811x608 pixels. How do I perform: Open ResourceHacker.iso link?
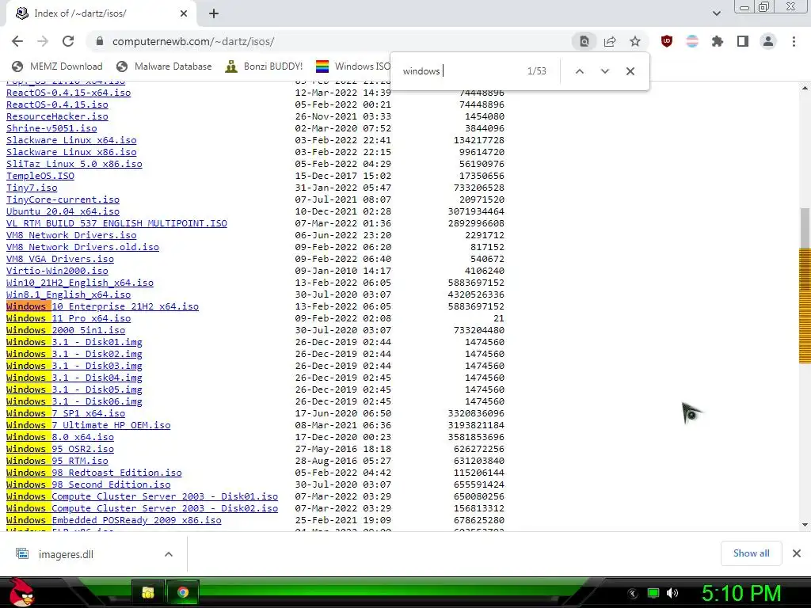[57, 116]
